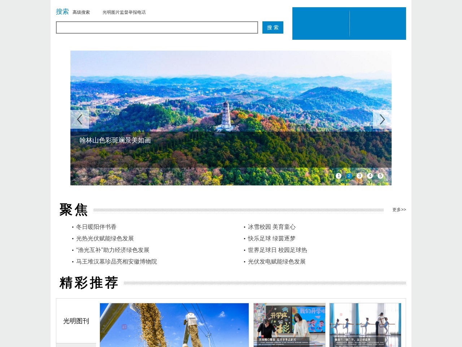Select slide 3 pagination dot
Screen dimensions: 462x347
(x=359, y=176)
